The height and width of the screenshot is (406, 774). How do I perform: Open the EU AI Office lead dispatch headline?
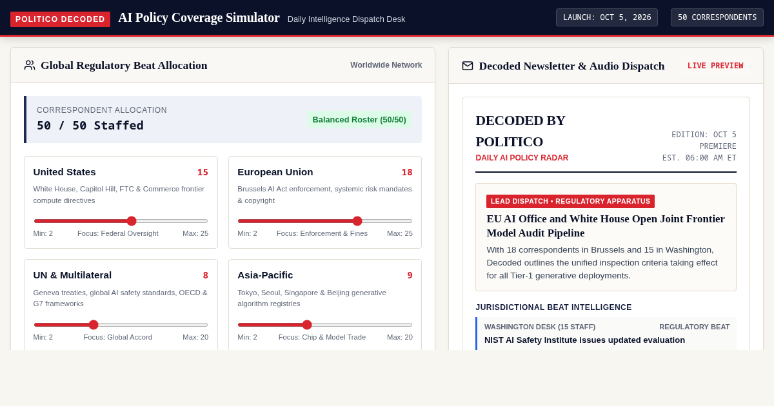(x=606, y=226)
